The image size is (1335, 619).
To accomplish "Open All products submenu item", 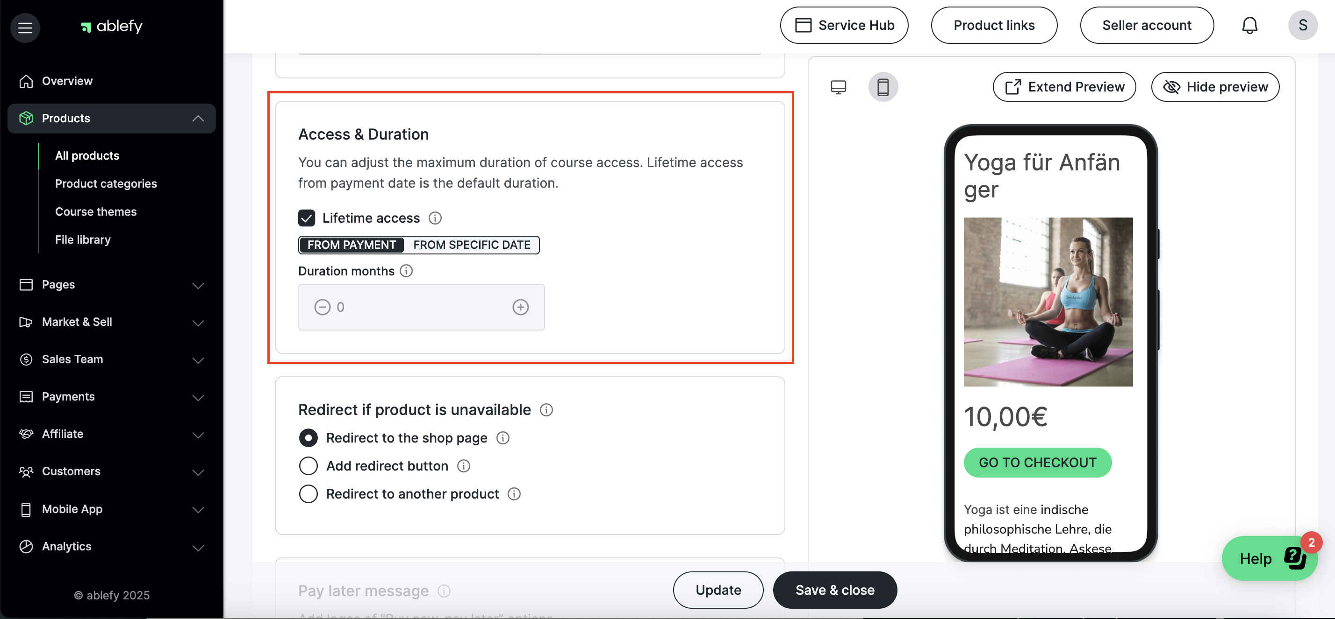I will click(87, 156).
